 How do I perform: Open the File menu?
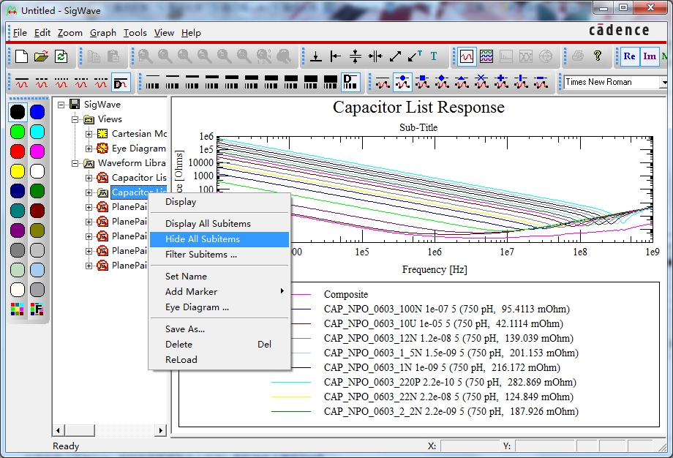click(x=20, y=33)
